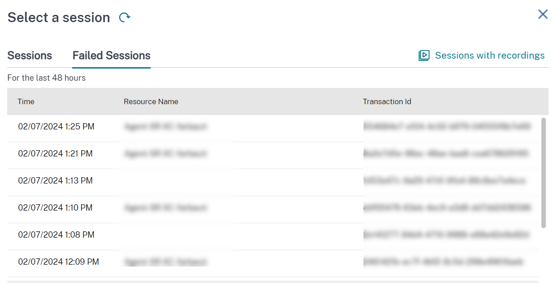554x285 pixels.
Task: Click the transaction ID in the 1:21 PM row
Action: pyautogui.click(x=446, y=154)
